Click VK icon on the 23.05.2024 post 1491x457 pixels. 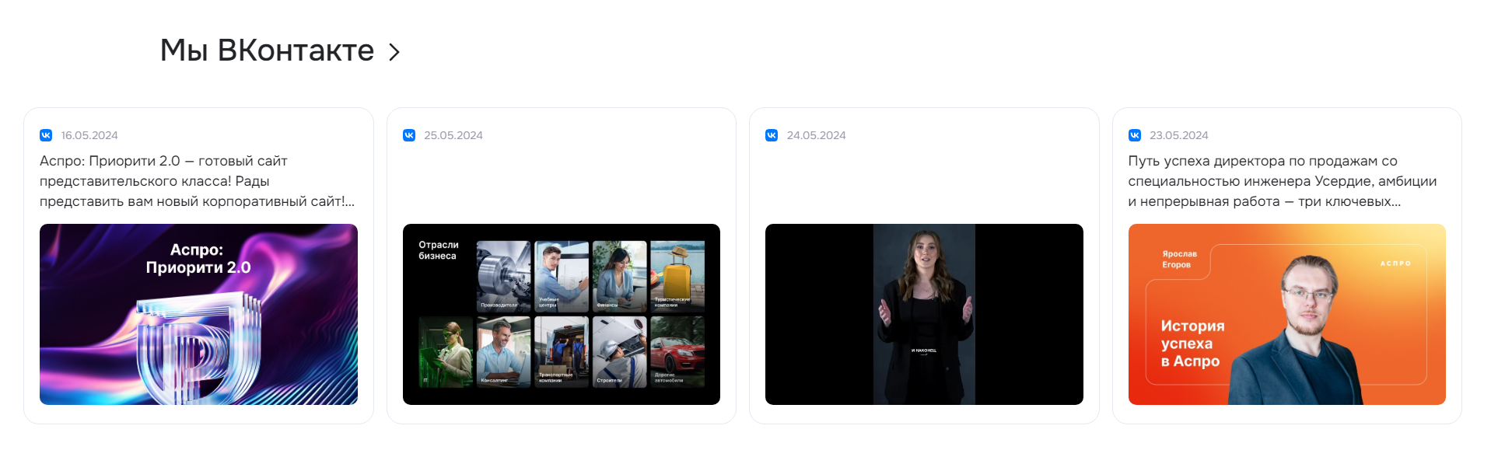point(1135,135)
